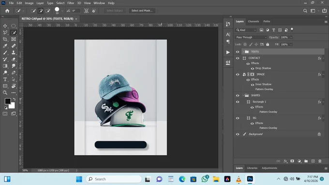Hide the IMAGE layer
Screen dimensions: 329x185
[x=238, y=74]
